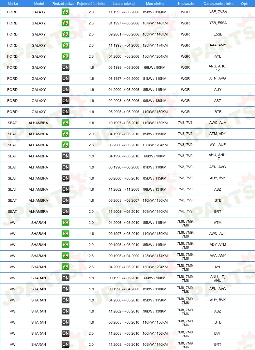Click the petrol icon for VW Sharan AAA, AMY row
The width and height of the screenshot is (255, 350).
coord(66,256)
